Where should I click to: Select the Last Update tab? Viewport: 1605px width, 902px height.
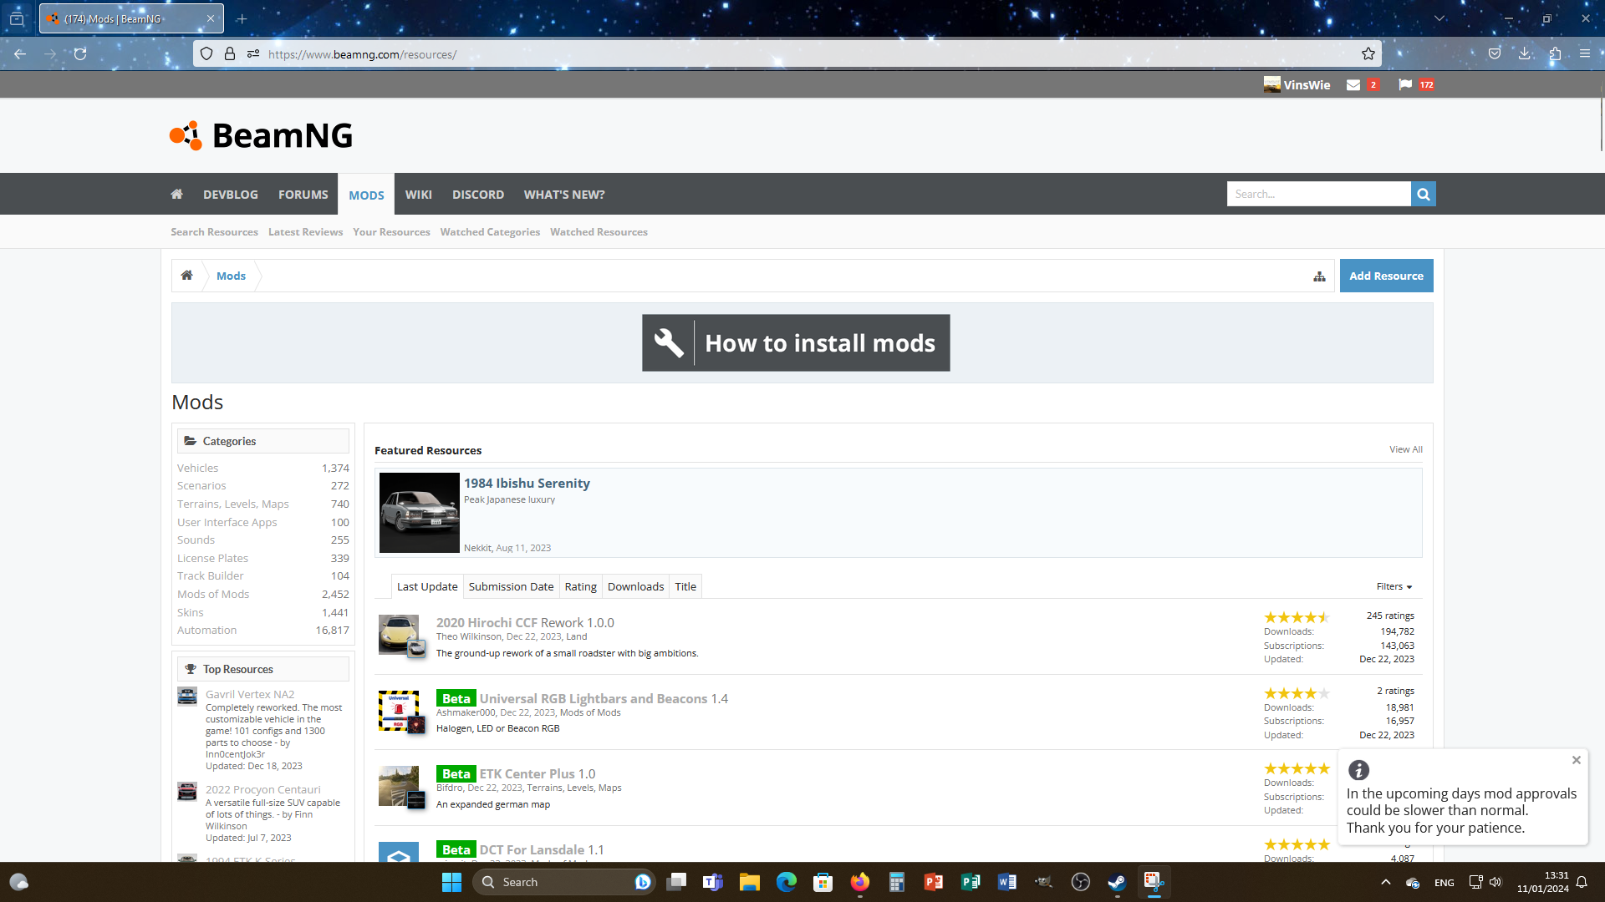pos(427,586)
